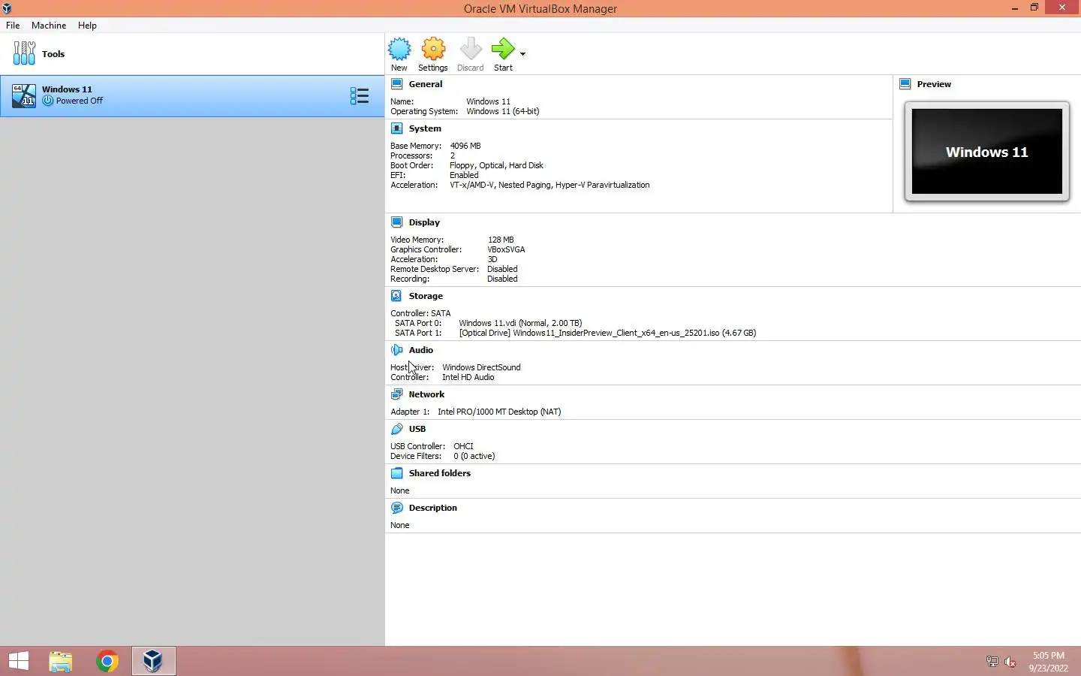Open the Windows Start button
Image resolution: width=1081 pixels, height=676 pixels.
coord(19,661)
